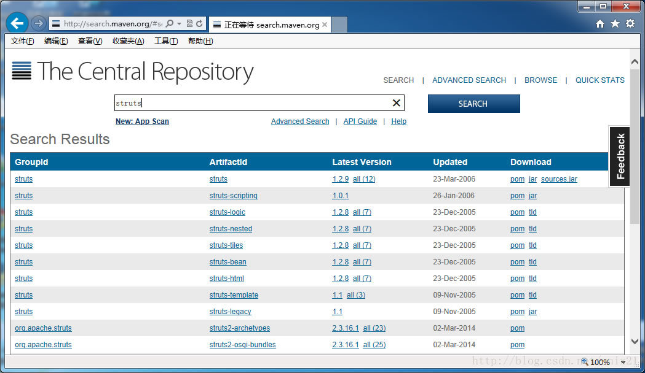Show all (12) versions of struts
This screenshot has width=645, height=373.
click(364, 179)
